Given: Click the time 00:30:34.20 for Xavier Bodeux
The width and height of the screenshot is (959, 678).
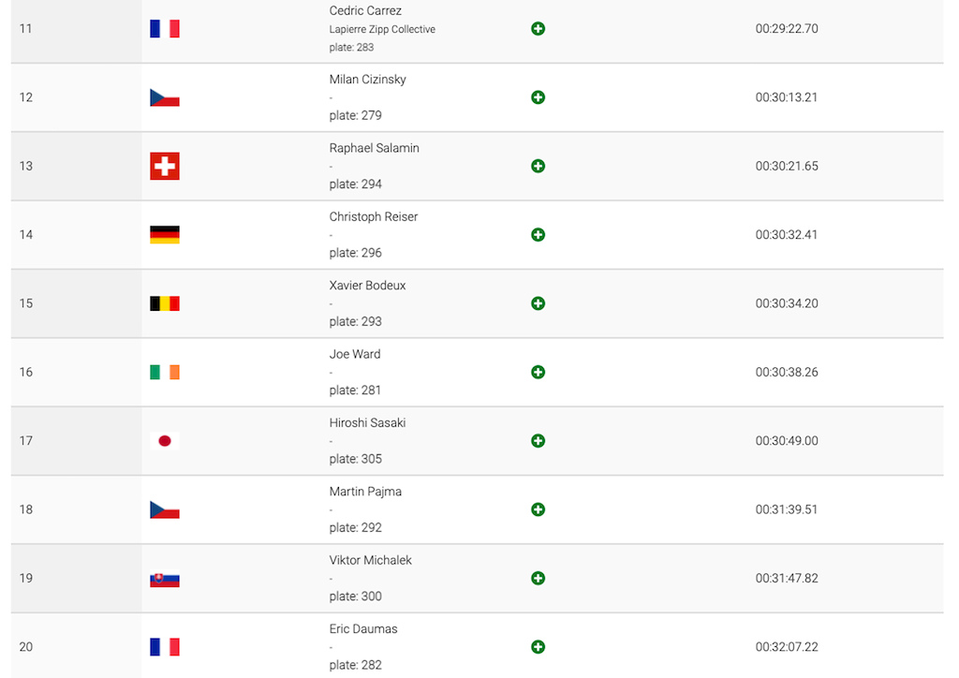Looking at the screenshot, I should [787, 303].
